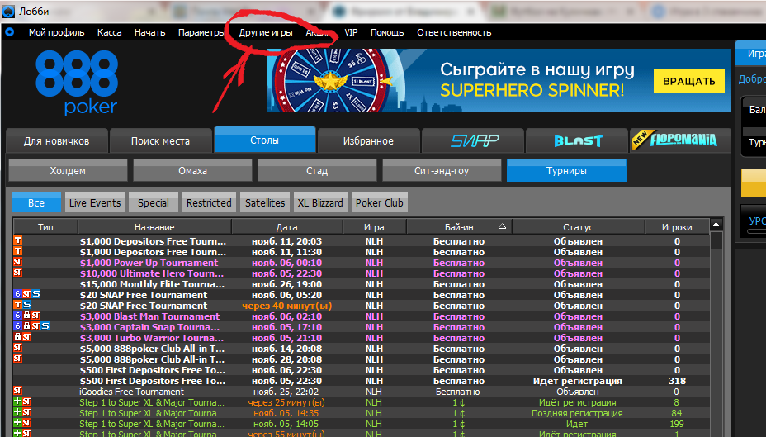This screenshot has height=437, width=766.
Task: Open the Другие игры menu
Action: click(266, 32)
